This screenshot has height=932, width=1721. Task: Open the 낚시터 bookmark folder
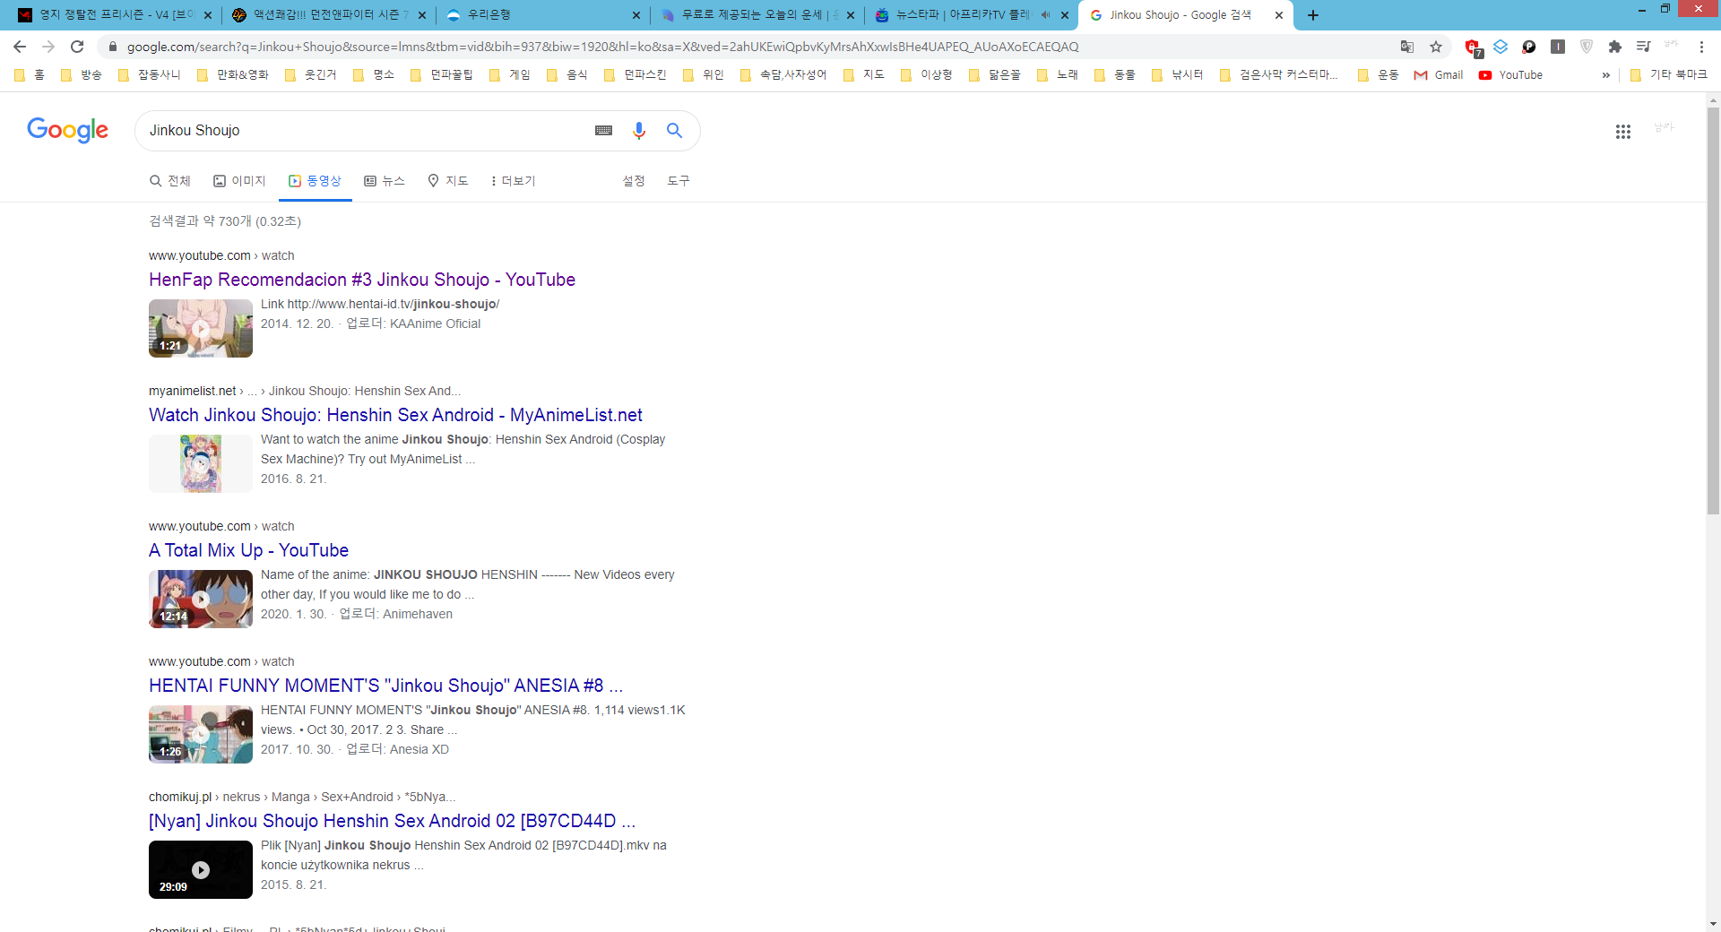coord(1178,75)
